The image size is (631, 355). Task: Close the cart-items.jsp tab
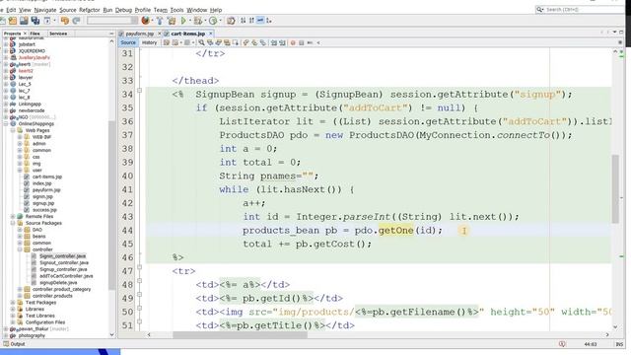(210, 34)
